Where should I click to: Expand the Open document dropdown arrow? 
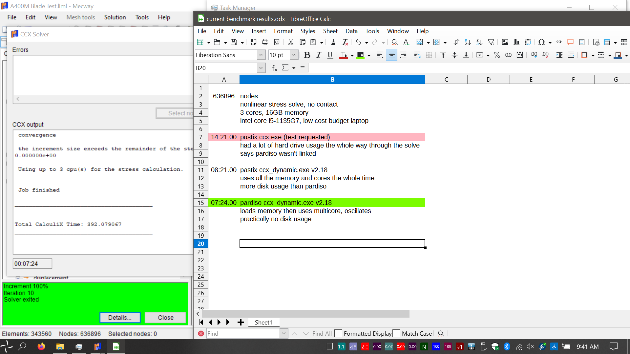[x=225, y=42]
